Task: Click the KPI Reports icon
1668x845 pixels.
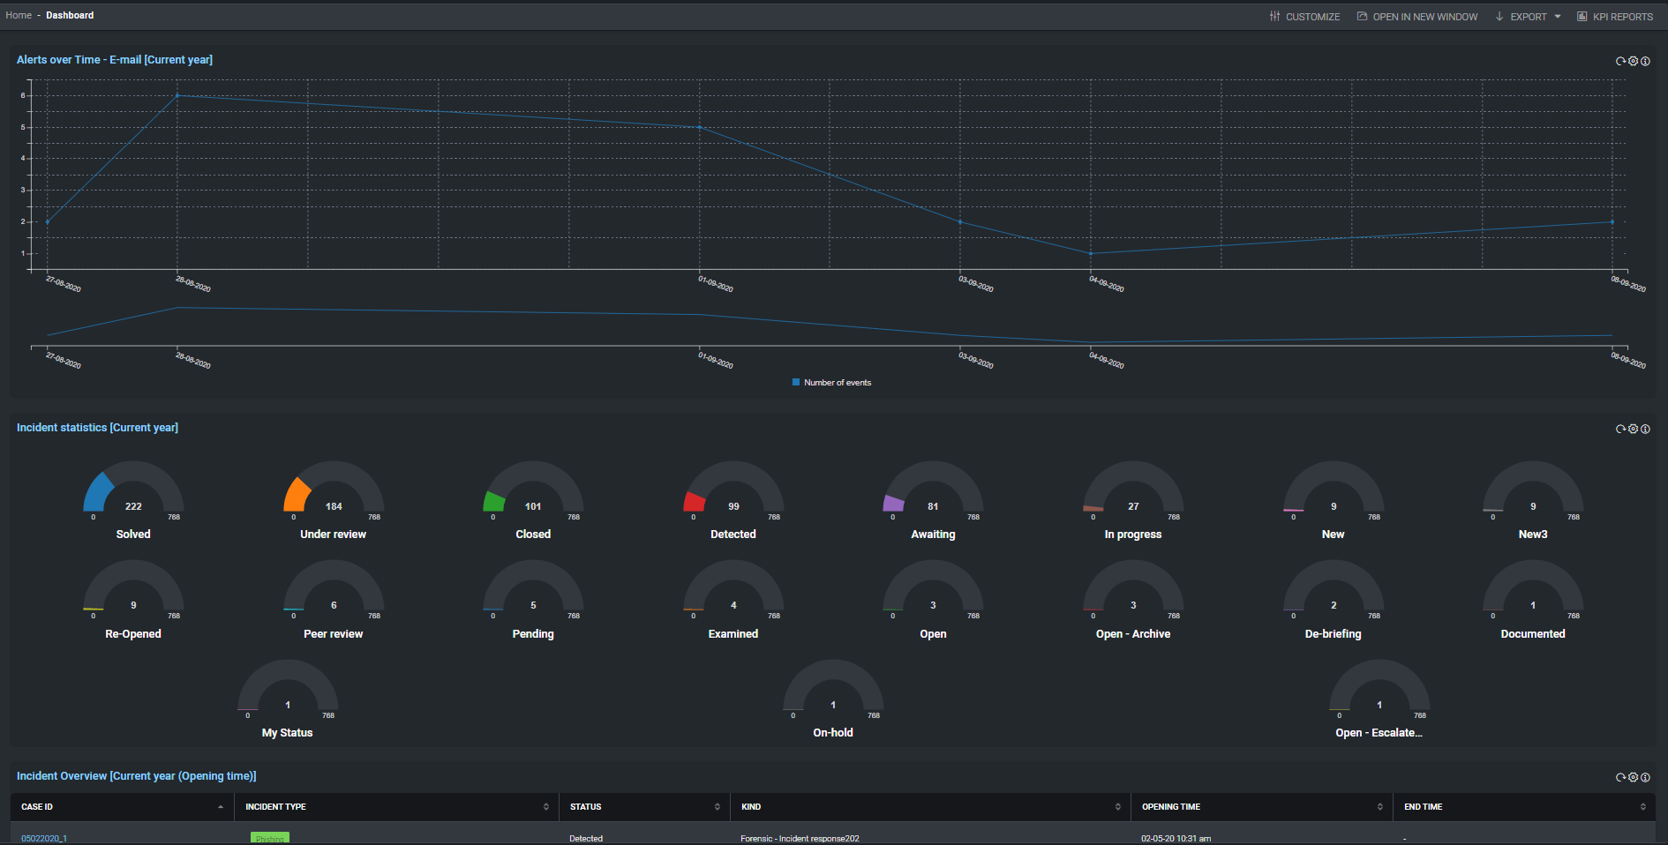Action: point(1582,16)
